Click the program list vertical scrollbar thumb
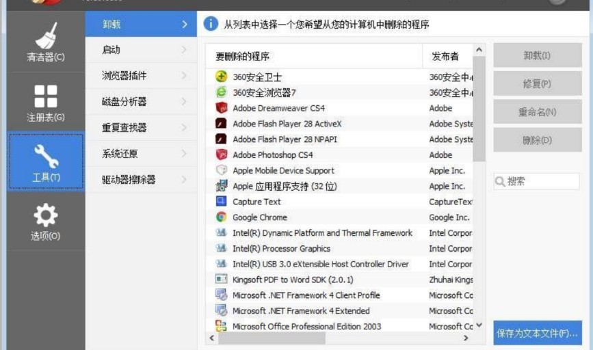 point(479,109)
